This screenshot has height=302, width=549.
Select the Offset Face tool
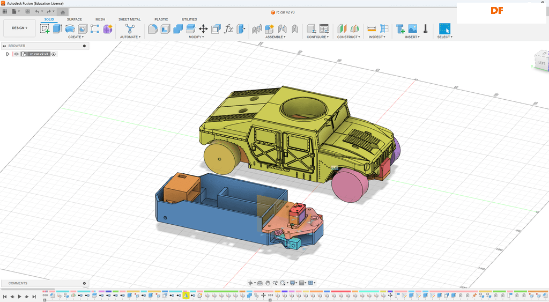(x=190, y=29)
